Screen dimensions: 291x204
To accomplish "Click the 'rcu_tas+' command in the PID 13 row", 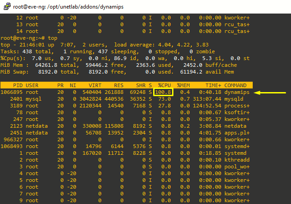I will [237, 24].
